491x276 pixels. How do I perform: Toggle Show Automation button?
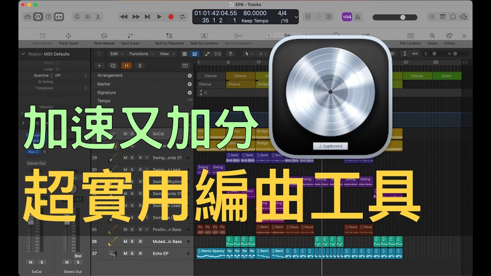click(x=208, y=54)
